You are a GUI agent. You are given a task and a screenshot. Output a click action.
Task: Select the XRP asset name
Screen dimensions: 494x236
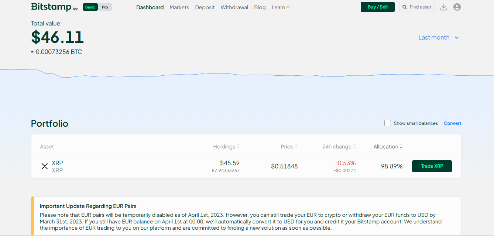coord(57,163)
